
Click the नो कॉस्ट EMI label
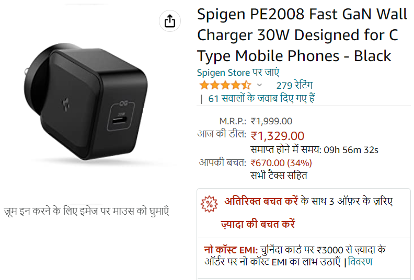click(x=231, y=250)
